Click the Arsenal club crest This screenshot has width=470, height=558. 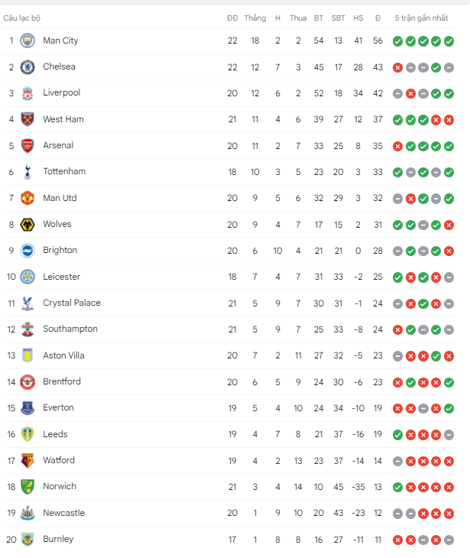[28, 146]
